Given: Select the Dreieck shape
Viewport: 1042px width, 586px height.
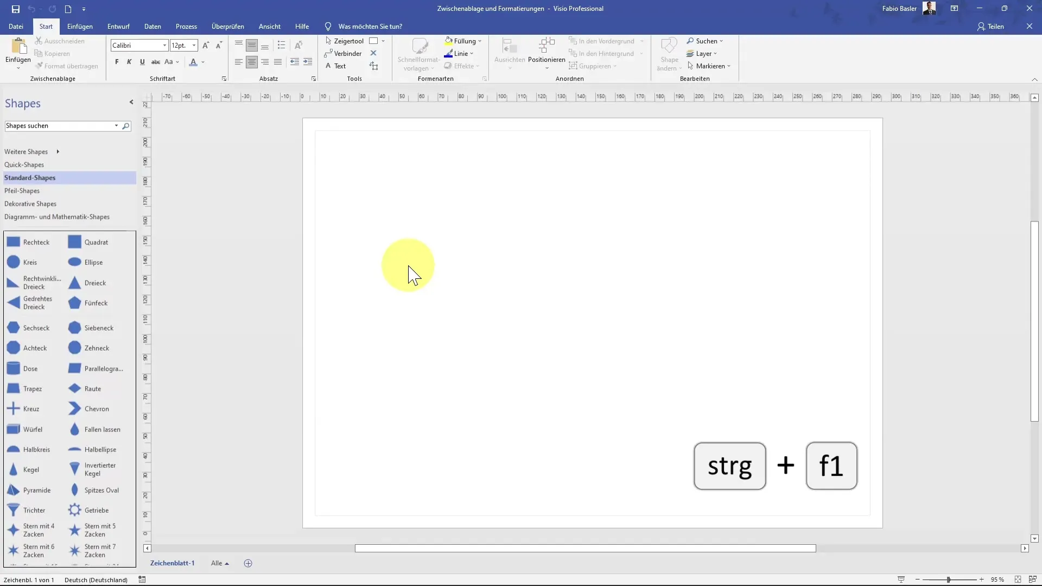Looking at the screenshot, I should point(87,283).
